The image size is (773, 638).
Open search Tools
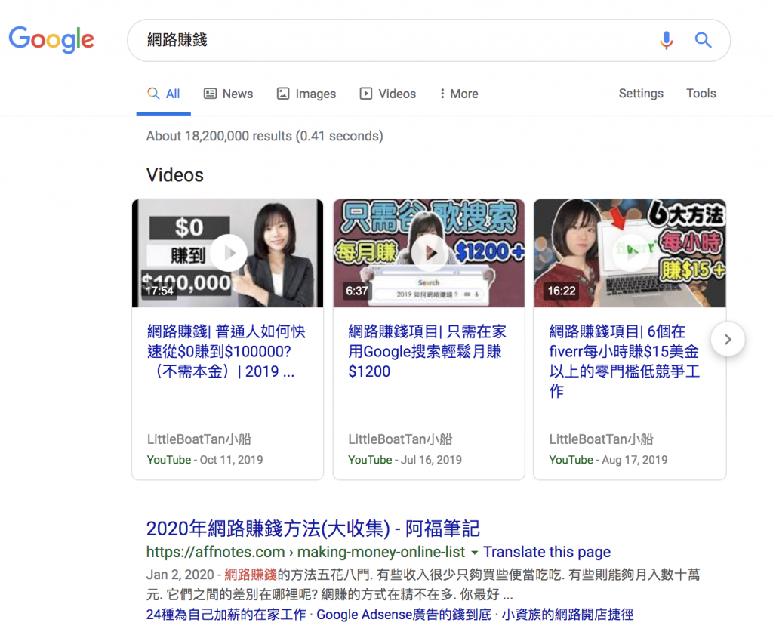tap(701, 94)
